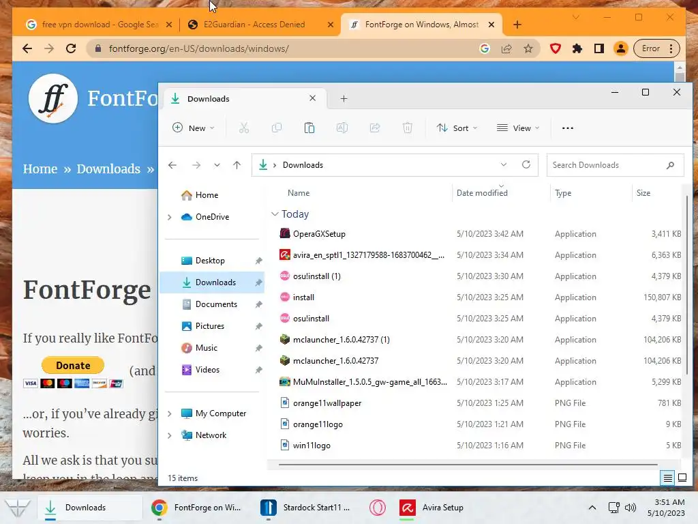The height and width of the screenshot is (524, 698).
Task: Click the Delete trash icon in Explorer
Action: tap(408, 128)
